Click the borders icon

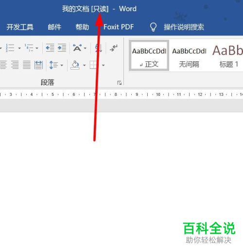[x=94, y=65]
